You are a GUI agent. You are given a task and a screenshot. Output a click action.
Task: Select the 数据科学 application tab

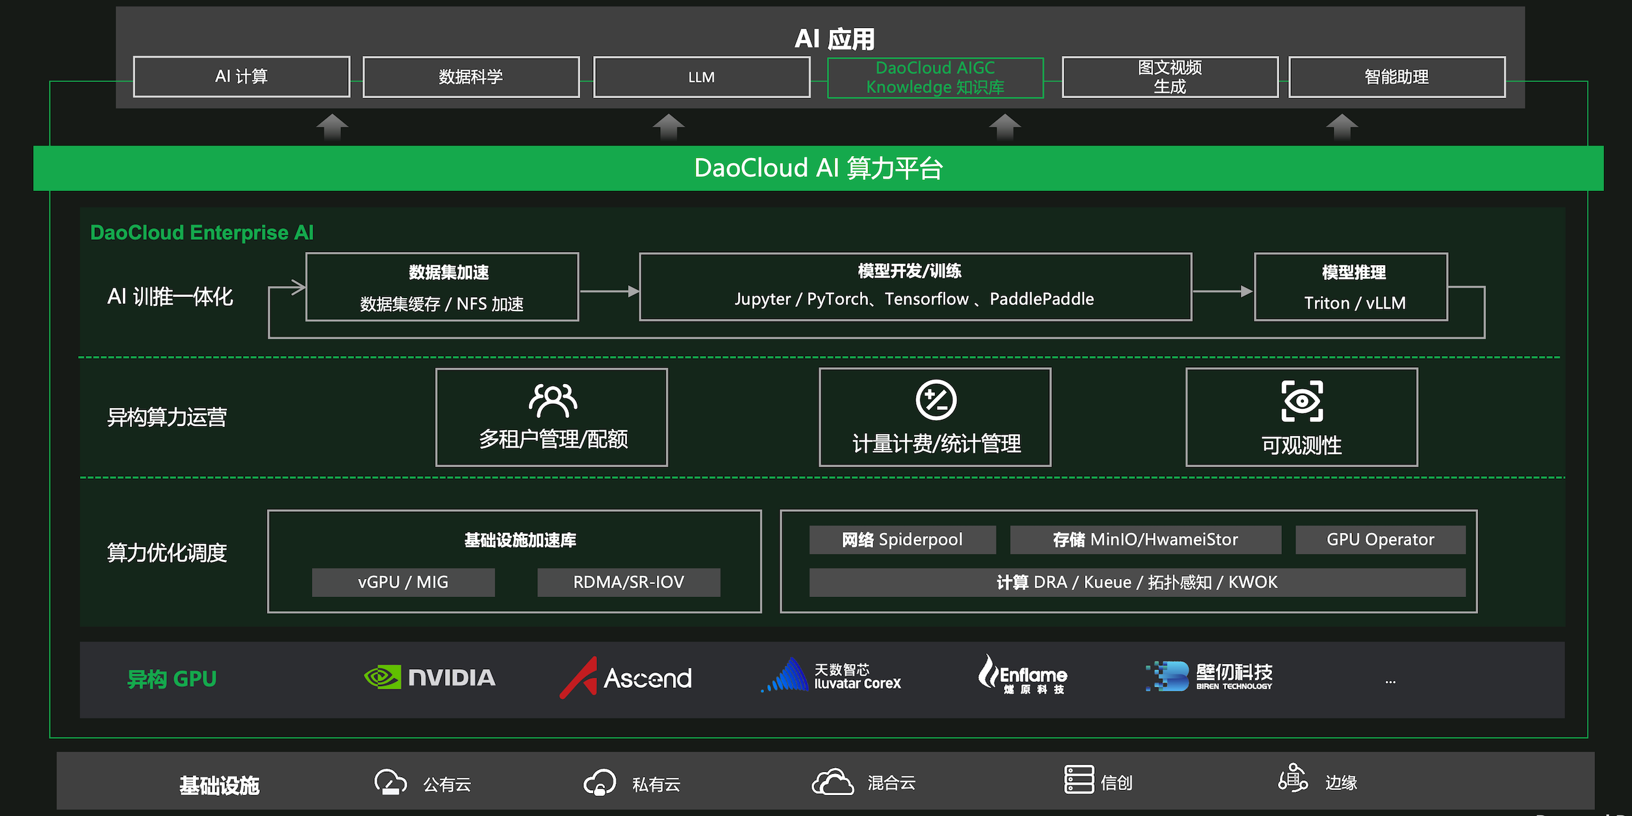click(471, 77)
